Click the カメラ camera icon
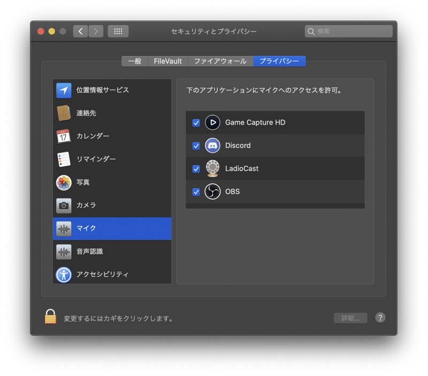 point(64,205)
